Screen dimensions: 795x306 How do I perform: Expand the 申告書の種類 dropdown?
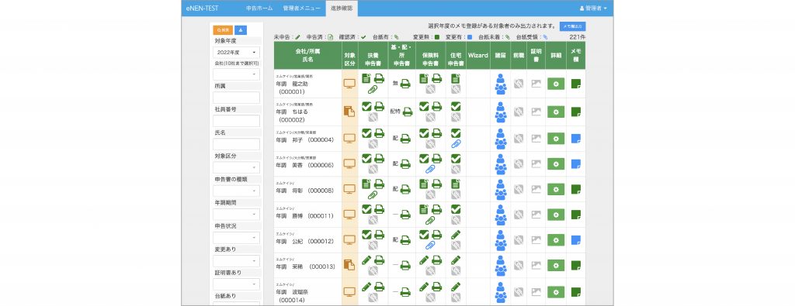tap(236, 191)
